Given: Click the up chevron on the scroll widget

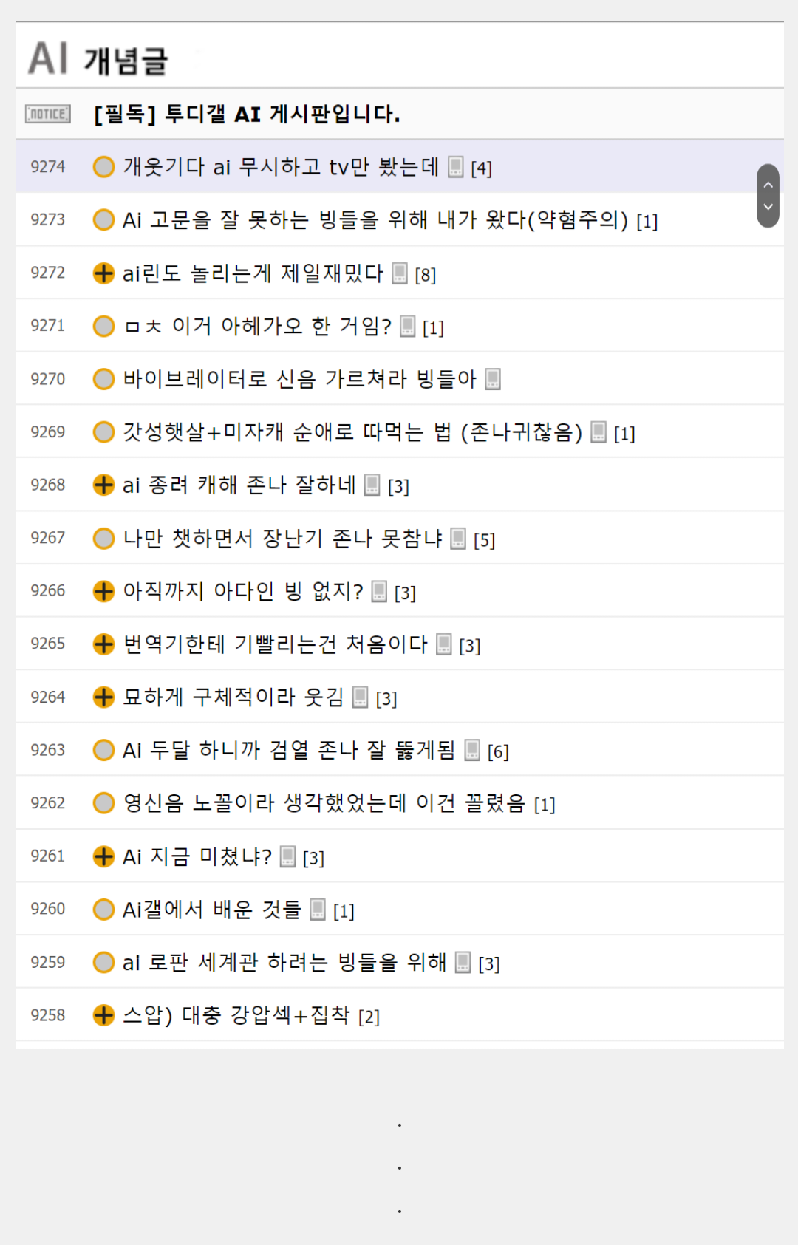Looking at the screenshot, I should (x=768, y=185).
